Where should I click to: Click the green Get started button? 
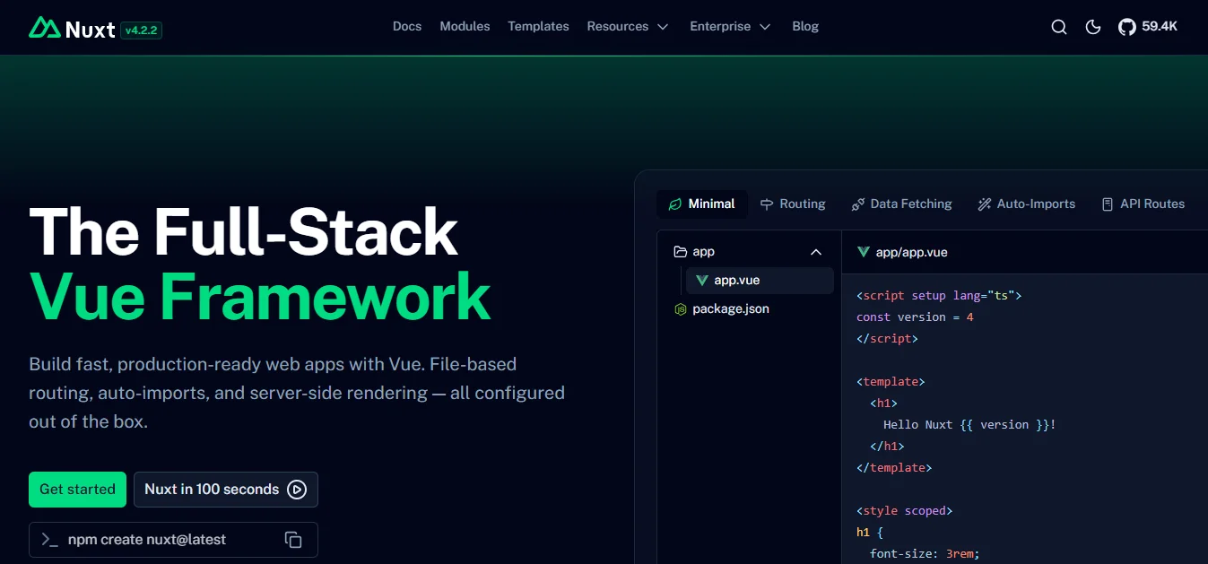coord(77,490)
